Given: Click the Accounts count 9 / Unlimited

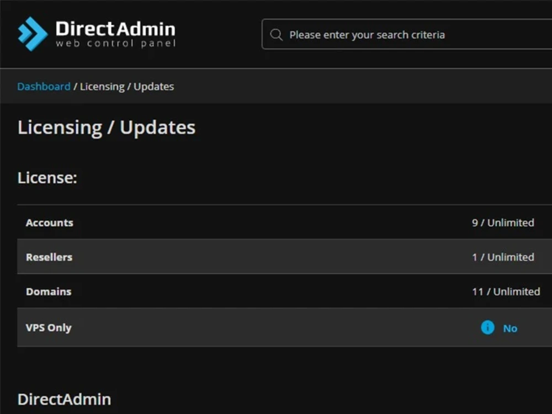Looking at the screenshot, I should click(x=503, y=222).
